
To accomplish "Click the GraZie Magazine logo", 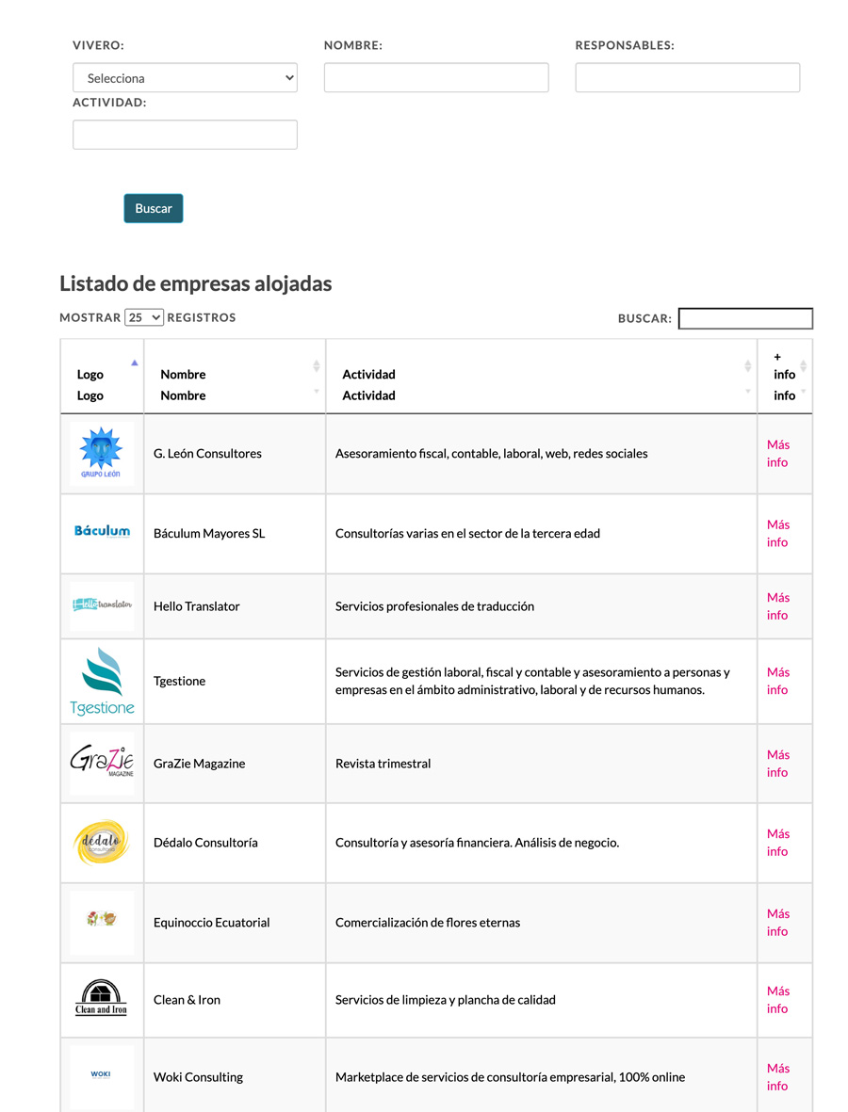I will click(102, 763).
